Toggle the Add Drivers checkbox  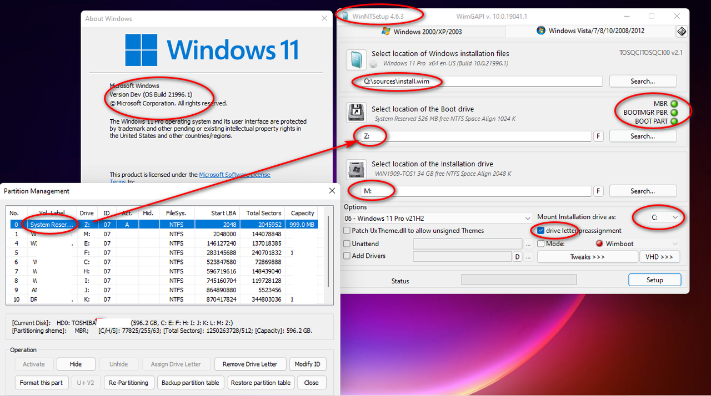347,256
